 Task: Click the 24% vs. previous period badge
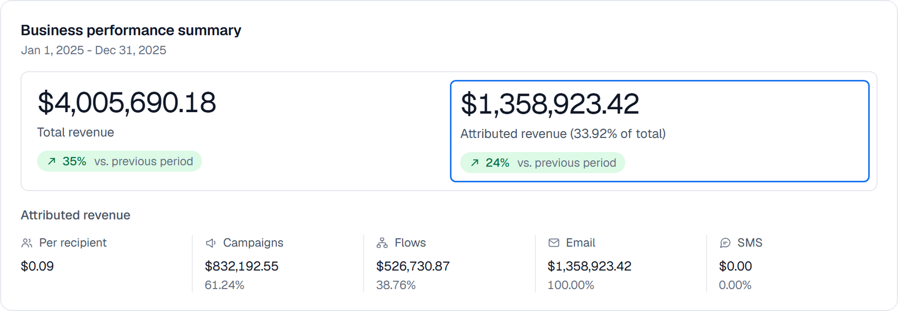(x=543, y=163)
